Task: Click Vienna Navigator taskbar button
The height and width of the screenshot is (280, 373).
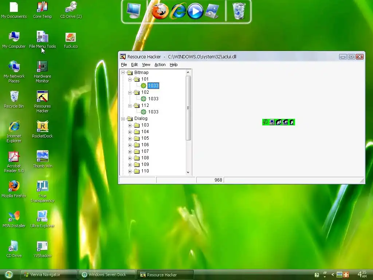Action: coord(48,275)
